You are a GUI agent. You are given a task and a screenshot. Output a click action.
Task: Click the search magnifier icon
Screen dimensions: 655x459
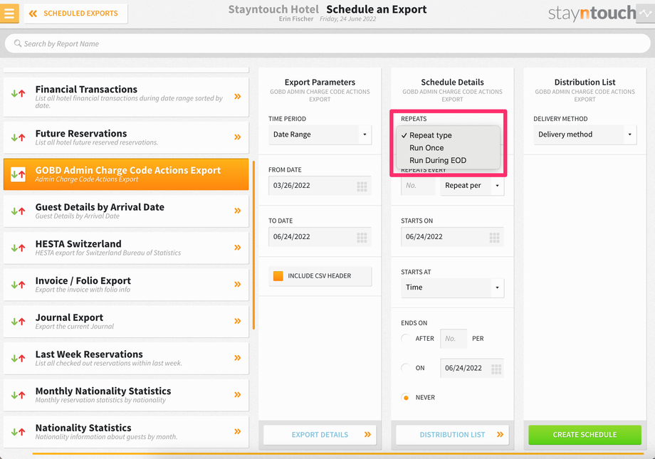pyautogui.click(x=18, y=43)
